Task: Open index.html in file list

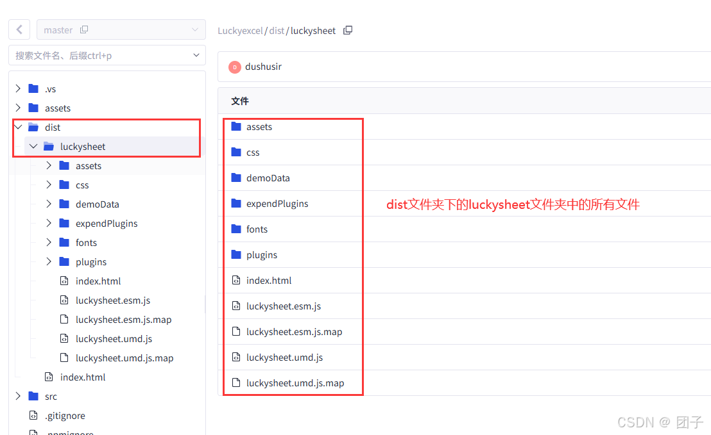Action: point(269,281)
